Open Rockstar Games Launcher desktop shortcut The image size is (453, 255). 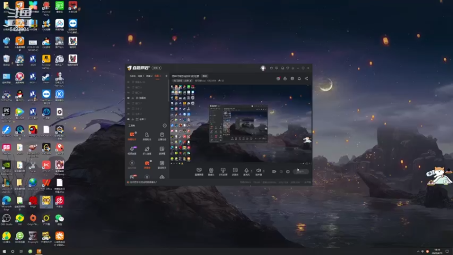point(46,62)
